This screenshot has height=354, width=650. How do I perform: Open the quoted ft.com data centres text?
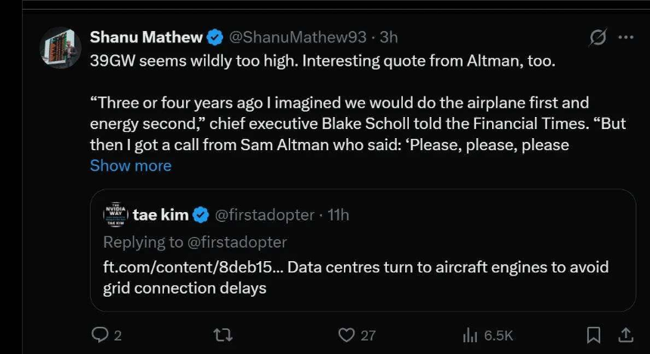(x=355, y=277)
